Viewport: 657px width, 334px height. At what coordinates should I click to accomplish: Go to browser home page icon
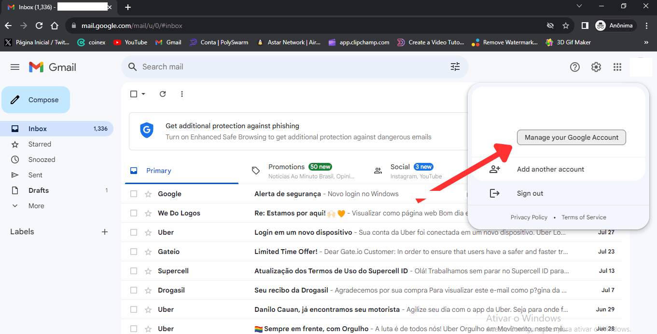(55, 26)
